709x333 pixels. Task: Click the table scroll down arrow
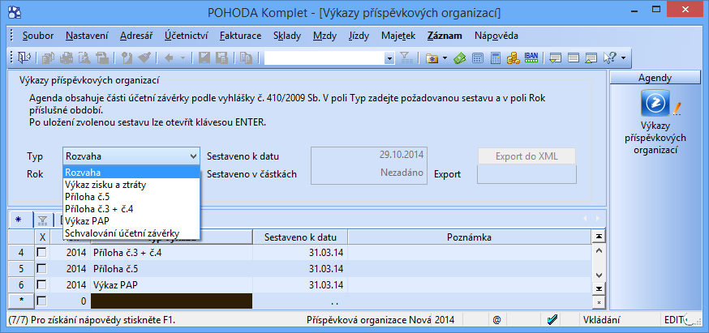coord(599,275)
